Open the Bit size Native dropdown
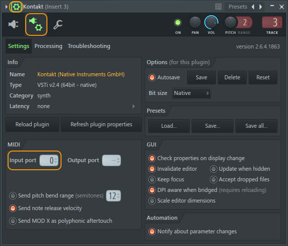The image size is (288, 246). (191, 93)
